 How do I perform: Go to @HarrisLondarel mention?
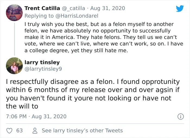77,16
